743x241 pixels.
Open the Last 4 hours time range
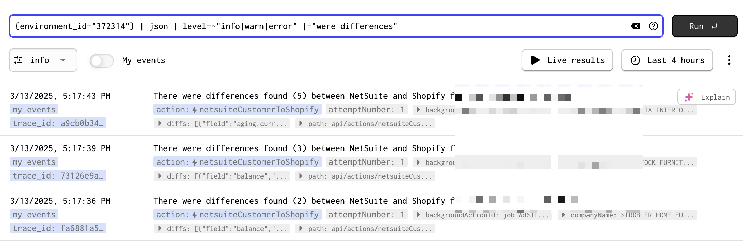[667, 60]
